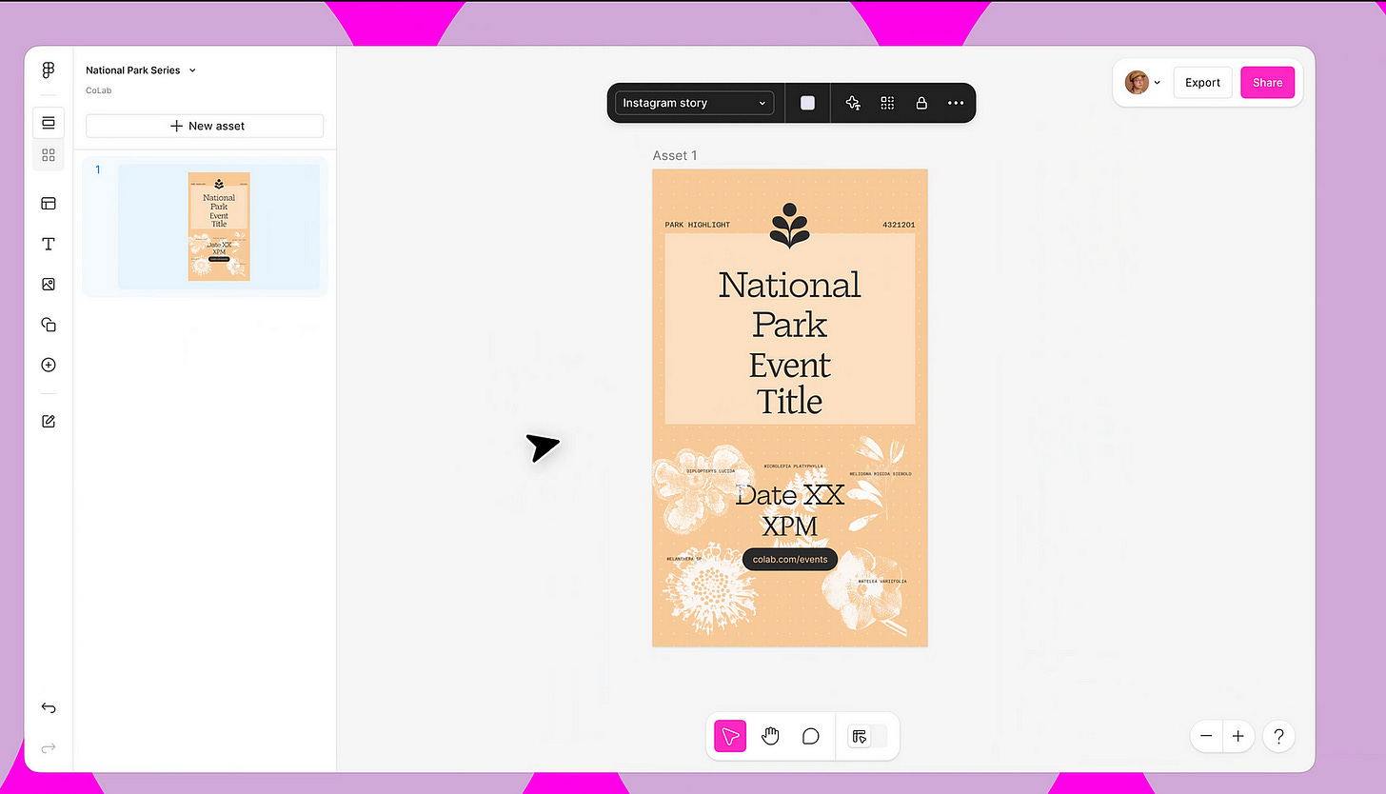1386x794 pixels.
Task: Click the PARK HIGHLIGHT label on canvas
Action: tap(698, 225)
